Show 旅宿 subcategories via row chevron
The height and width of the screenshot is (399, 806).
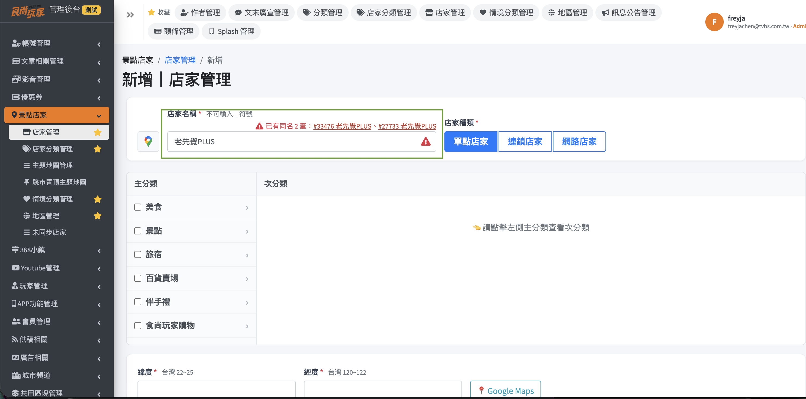[247, 255]
